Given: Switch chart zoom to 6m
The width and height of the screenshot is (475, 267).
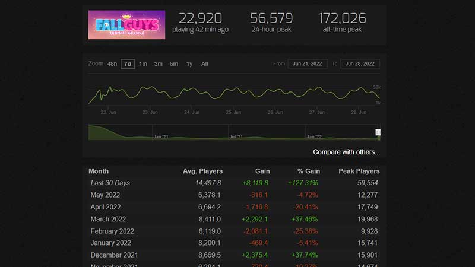Looking at the screenshot, I should tap(174, 64).
